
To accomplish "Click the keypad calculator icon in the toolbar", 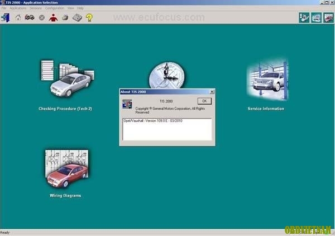I will tap(77, 17).
